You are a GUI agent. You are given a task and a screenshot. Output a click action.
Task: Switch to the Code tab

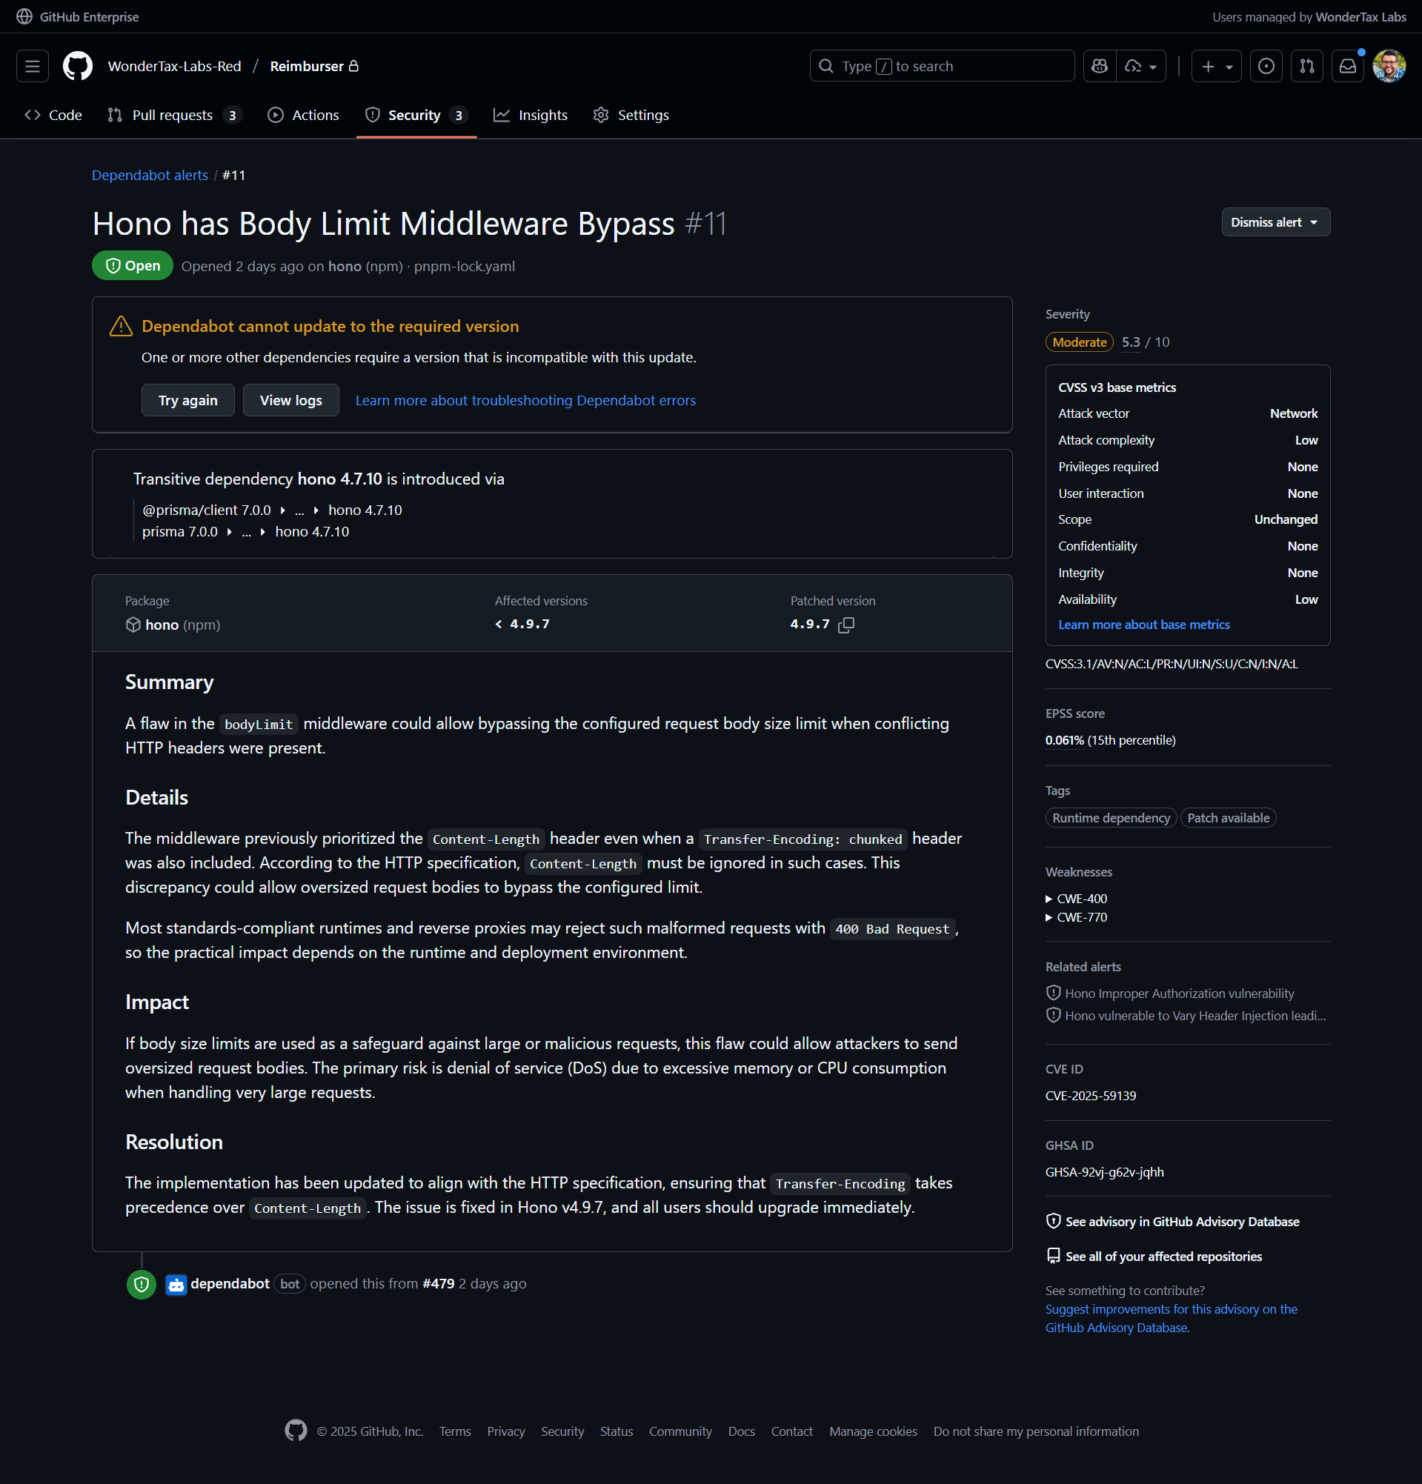[53, 115]
